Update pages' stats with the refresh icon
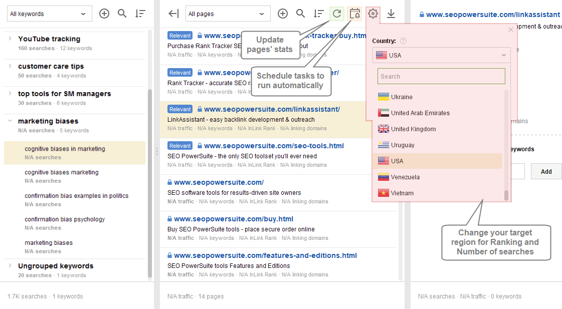The width and height of the screenshot is (562, 309). click(x=337, y=14)
